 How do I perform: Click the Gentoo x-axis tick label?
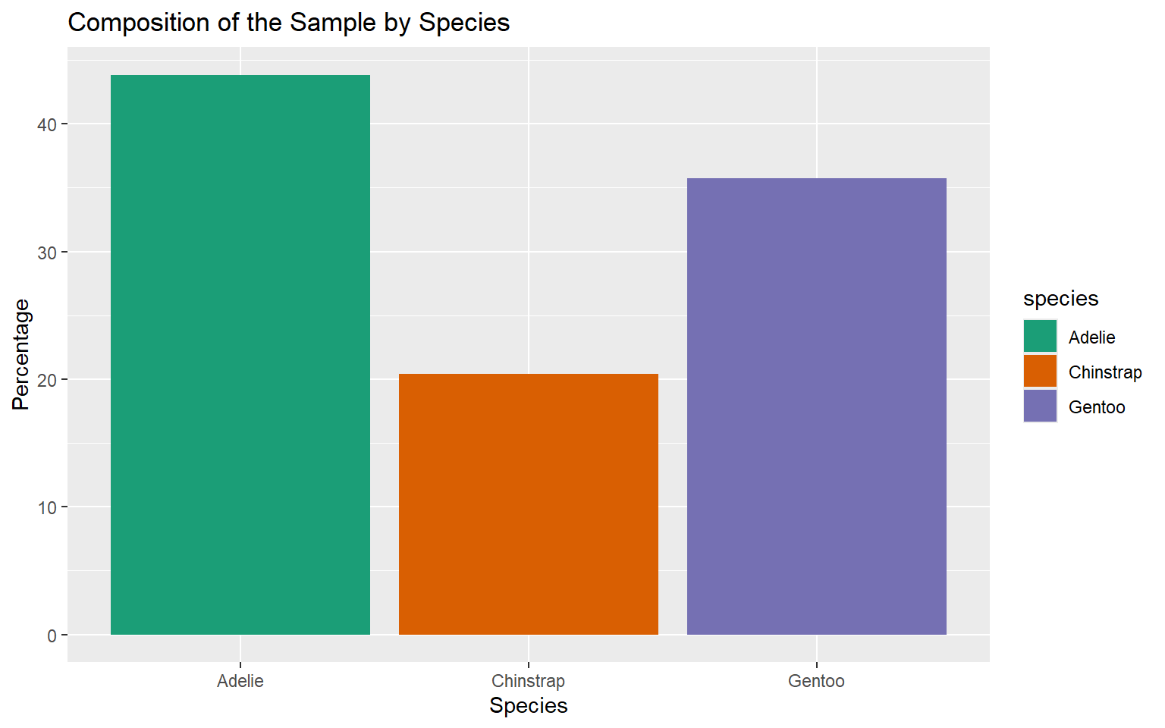coord(816,681)
